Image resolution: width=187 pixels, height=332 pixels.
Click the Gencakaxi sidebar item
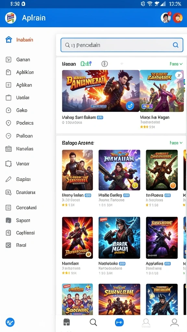tap(21, 208)
